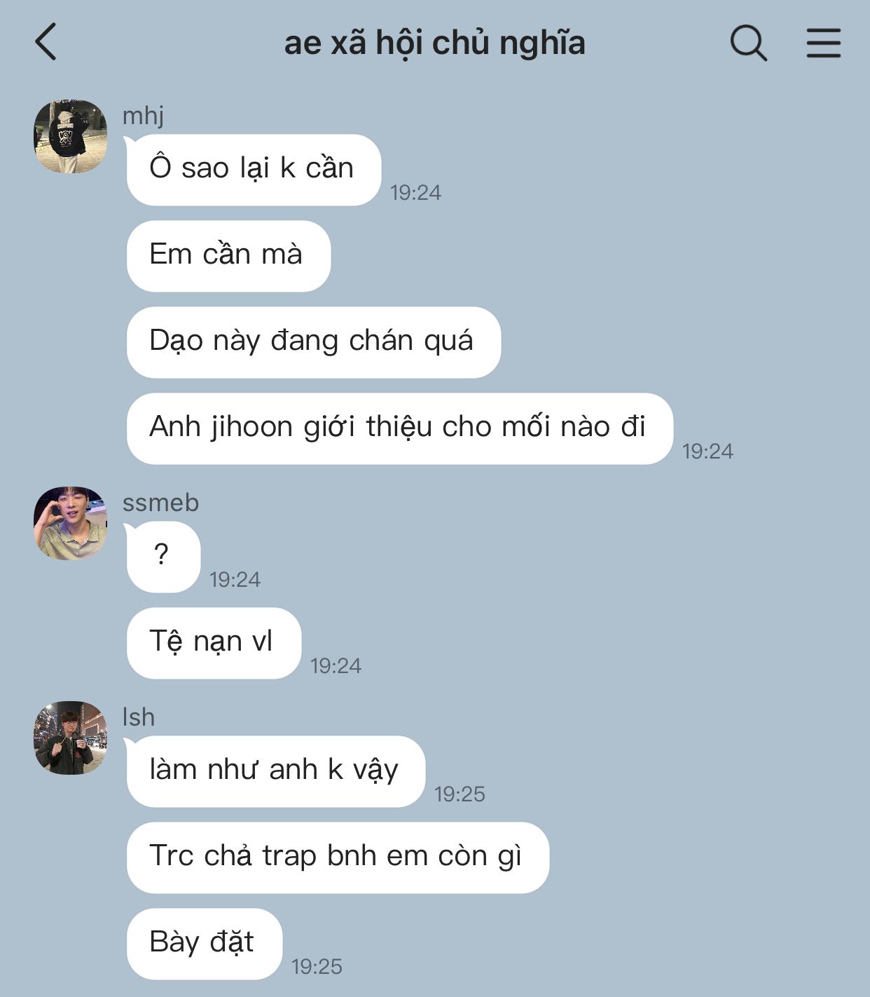Screen dimensions: 870x997
Task: Select the message Bày đặt
Action: 205,944
